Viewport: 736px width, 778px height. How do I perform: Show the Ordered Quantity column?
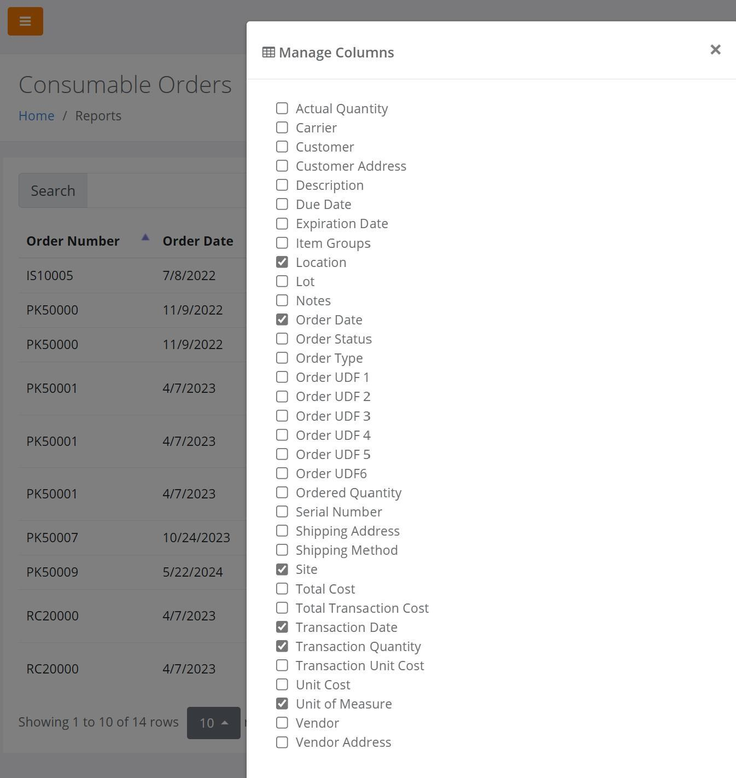click(x=282, y=492)
